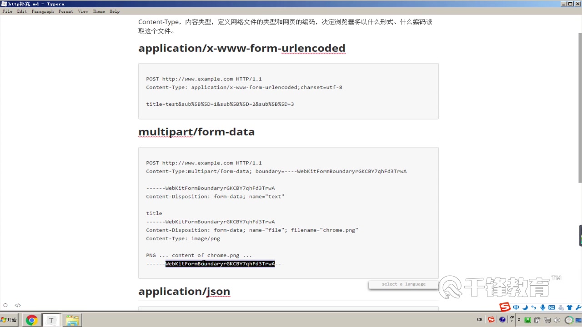The height and width of the screenshot is (327, 582).
Task: Open the skin t-shirt icon on Sogou toolbar
Action: tap(569, 307)
